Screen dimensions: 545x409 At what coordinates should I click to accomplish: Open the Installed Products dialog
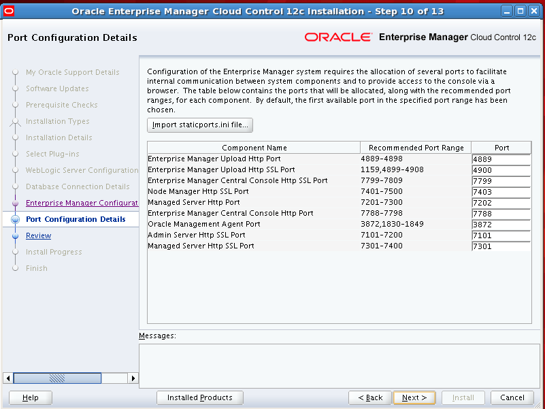200,397
